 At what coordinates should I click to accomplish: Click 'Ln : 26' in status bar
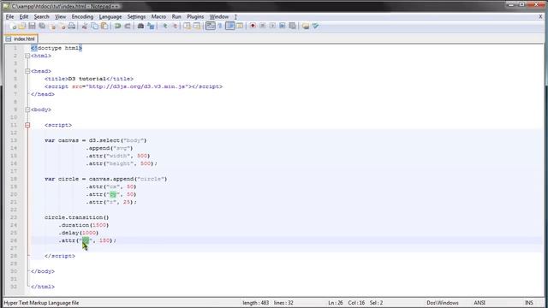coord(335,303)
